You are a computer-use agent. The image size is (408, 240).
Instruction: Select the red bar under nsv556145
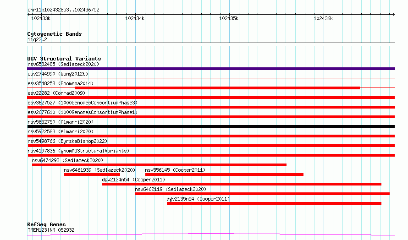(x=224, y=175)
